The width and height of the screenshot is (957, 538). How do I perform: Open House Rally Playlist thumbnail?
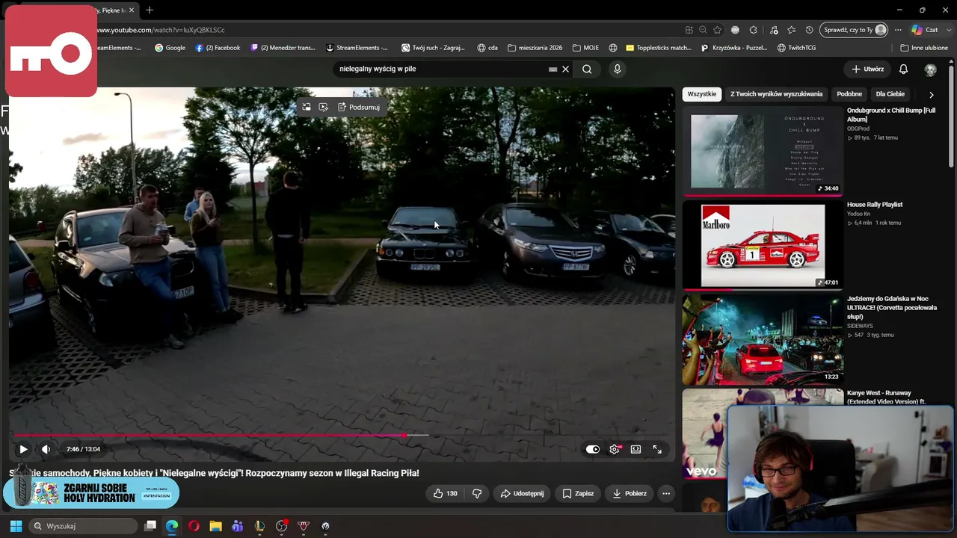click(763, 245)
